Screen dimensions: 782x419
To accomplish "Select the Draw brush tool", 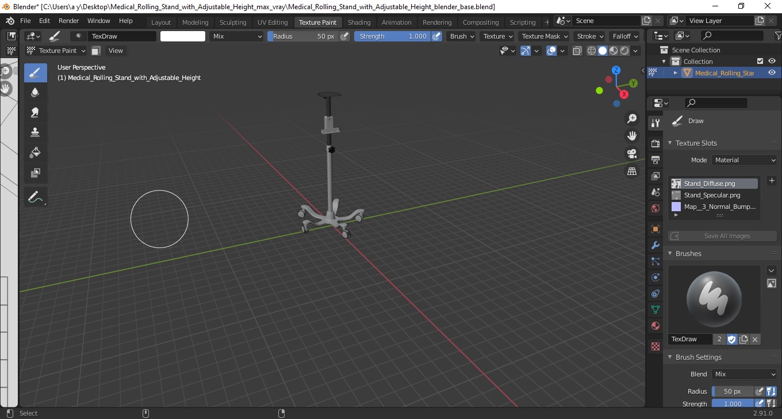I will tap(35, 73).
